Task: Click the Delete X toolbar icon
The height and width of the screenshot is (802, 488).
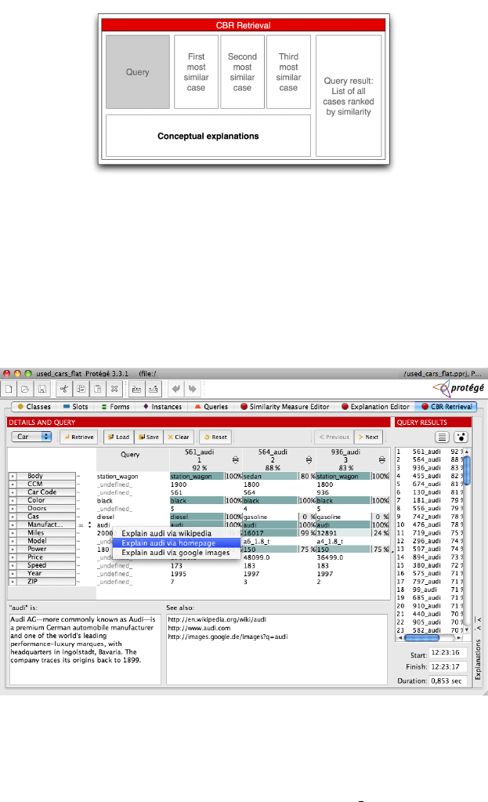Action: point(114,389)
